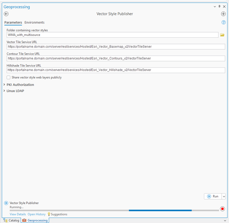
Task: Select the Geoprocessing pane tab
Action: pyautogui.click(x=35, y=220)
